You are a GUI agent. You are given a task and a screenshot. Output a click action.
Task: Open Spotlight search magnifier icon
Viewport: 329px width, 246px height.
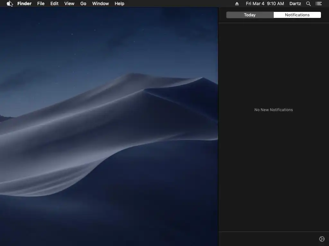point(308,4)
